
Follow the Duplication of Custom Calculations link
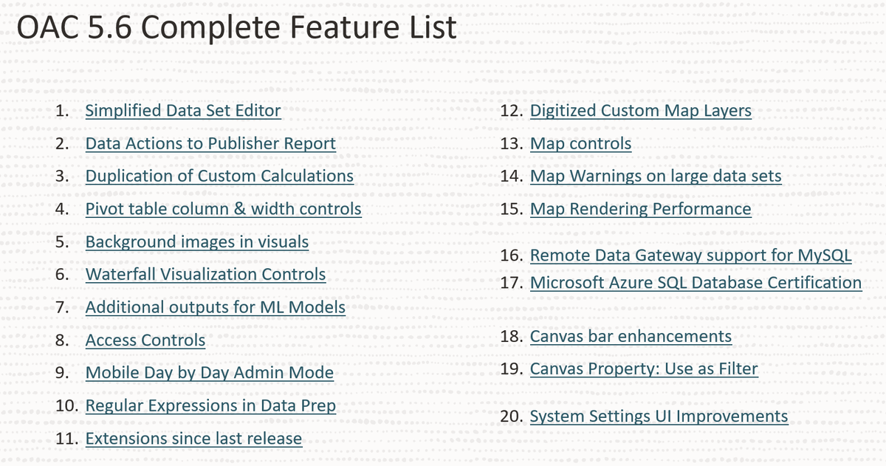(x=219, y=176)
